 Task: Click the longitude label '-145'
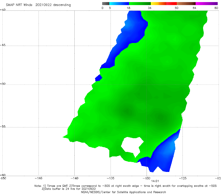pos(39,178)
